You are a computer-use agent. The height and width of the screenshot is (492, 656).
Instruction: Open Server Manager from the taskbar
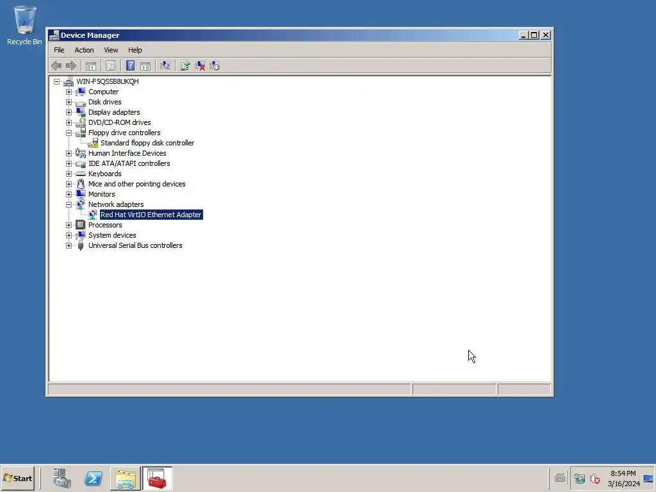[x=62, y=478]
